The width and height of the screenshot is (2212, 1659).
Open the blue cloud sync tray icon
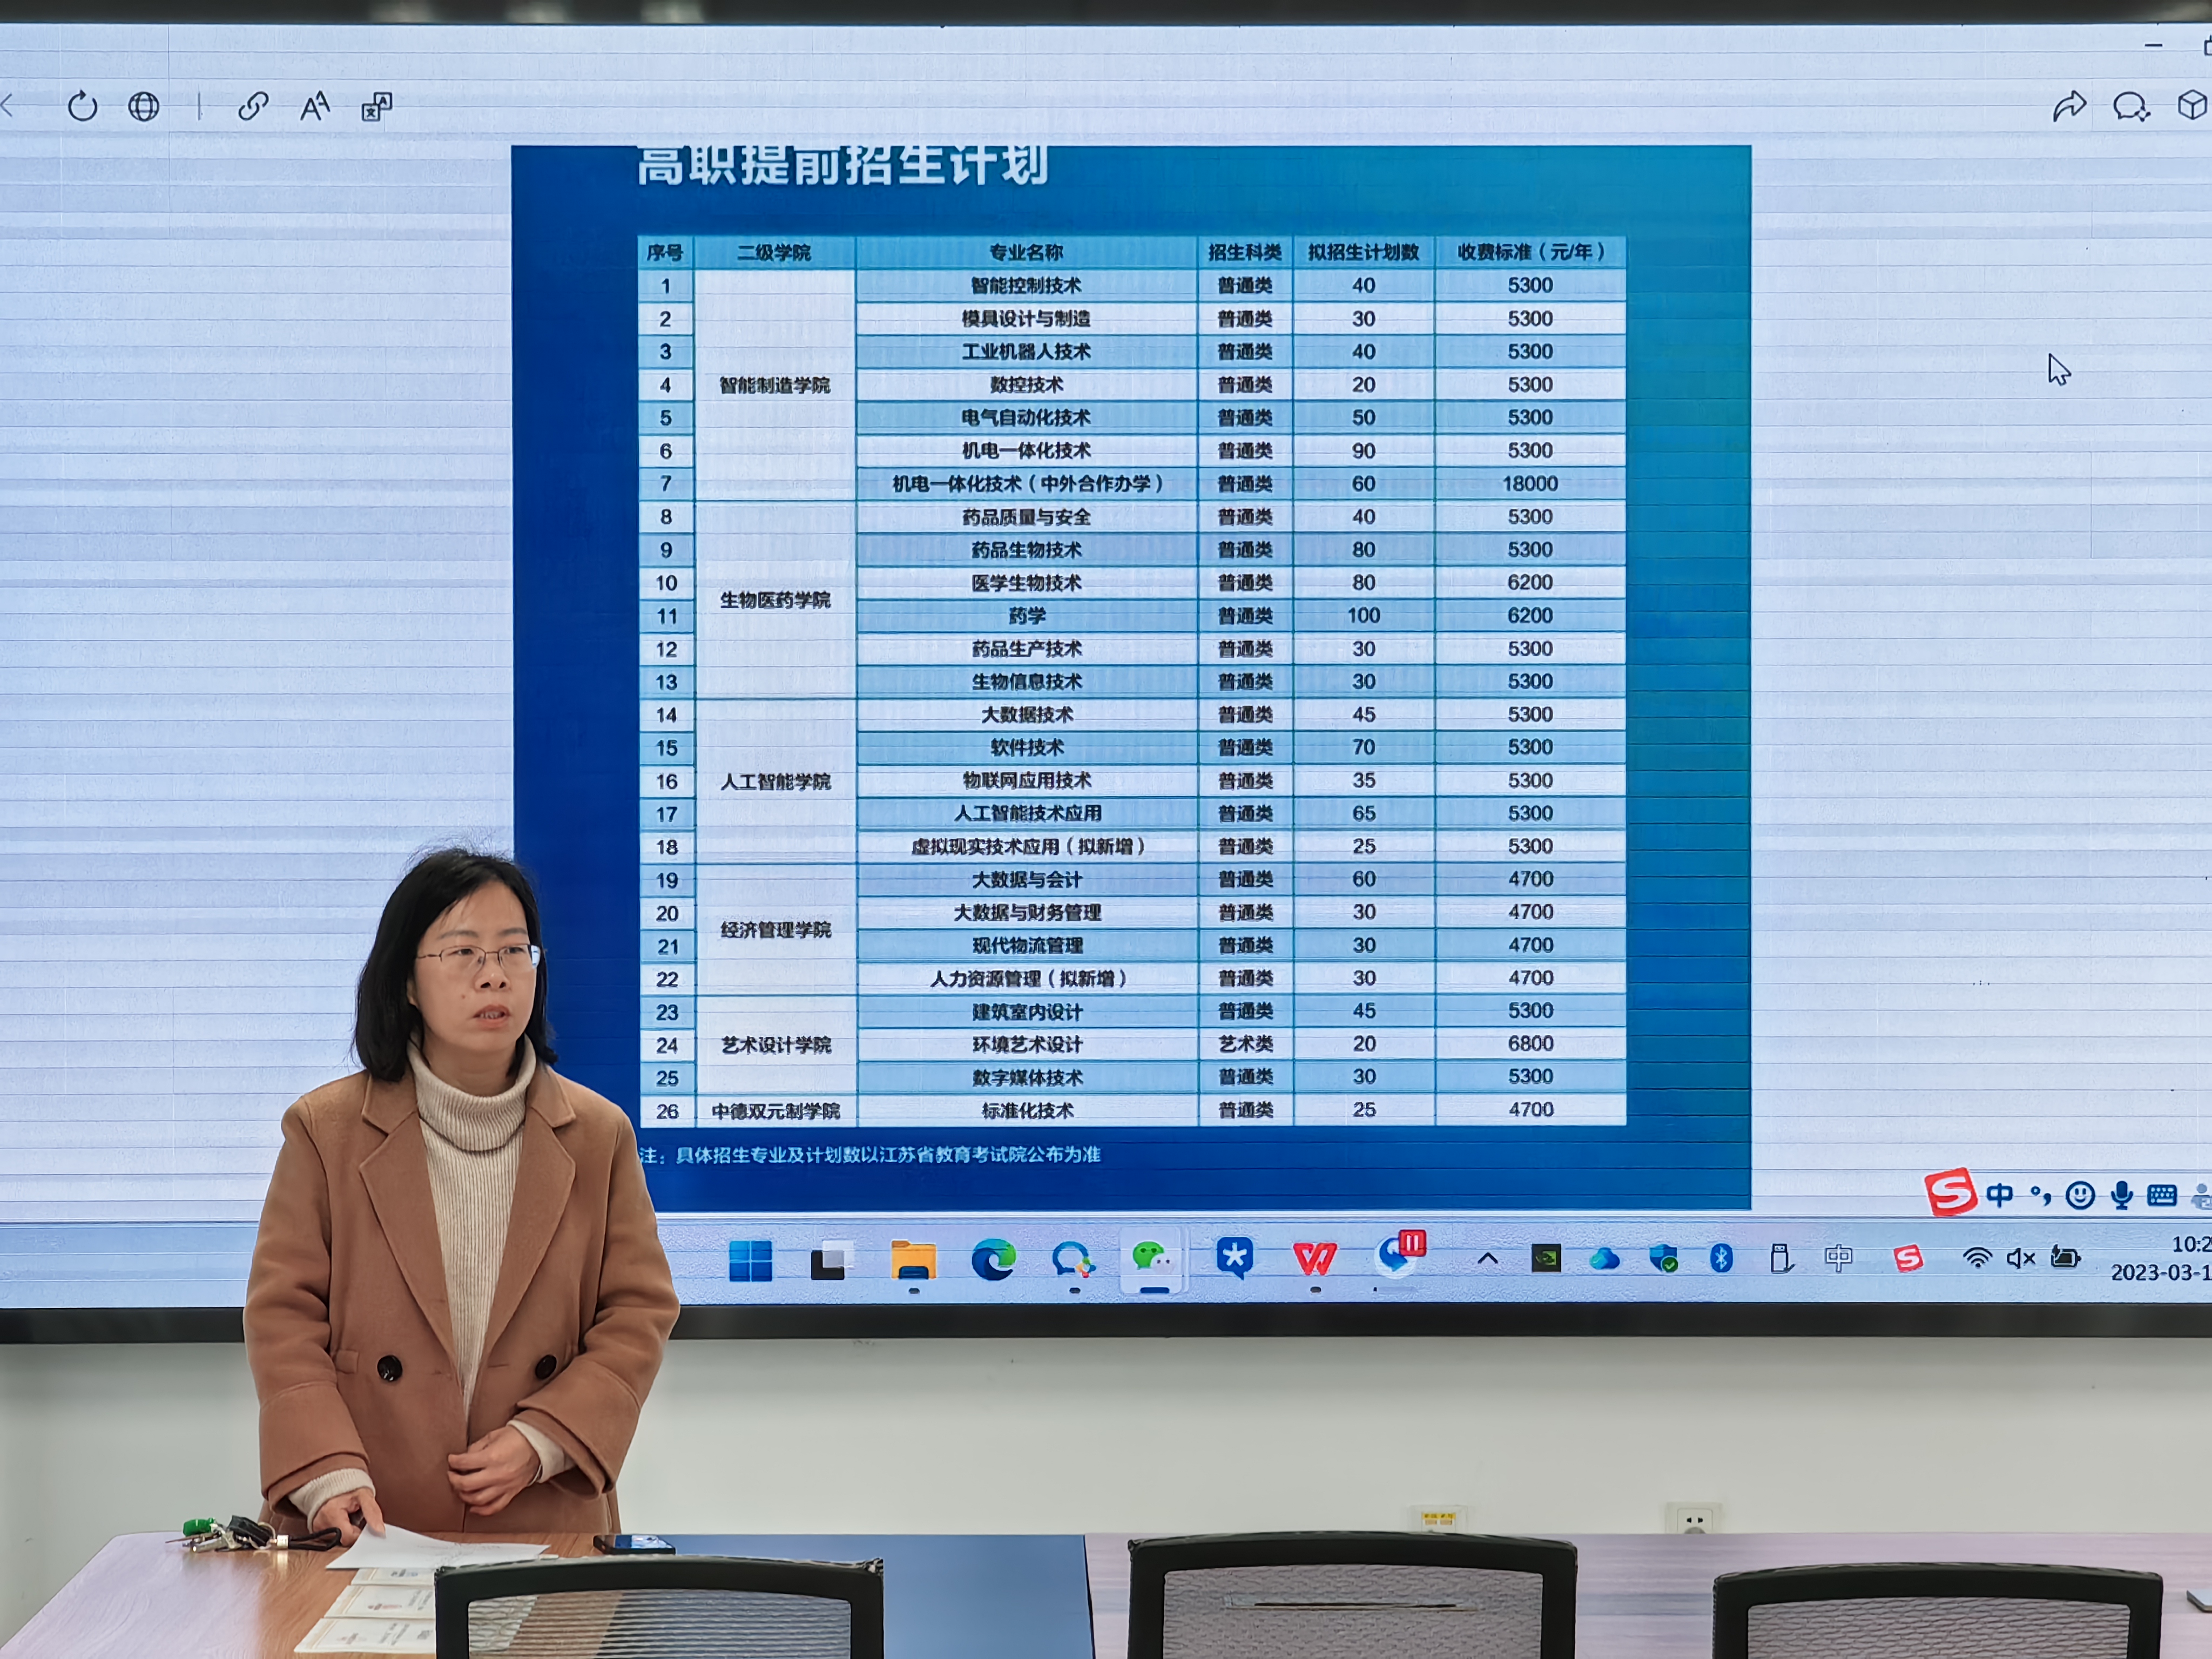(x=1604, y=1259)
